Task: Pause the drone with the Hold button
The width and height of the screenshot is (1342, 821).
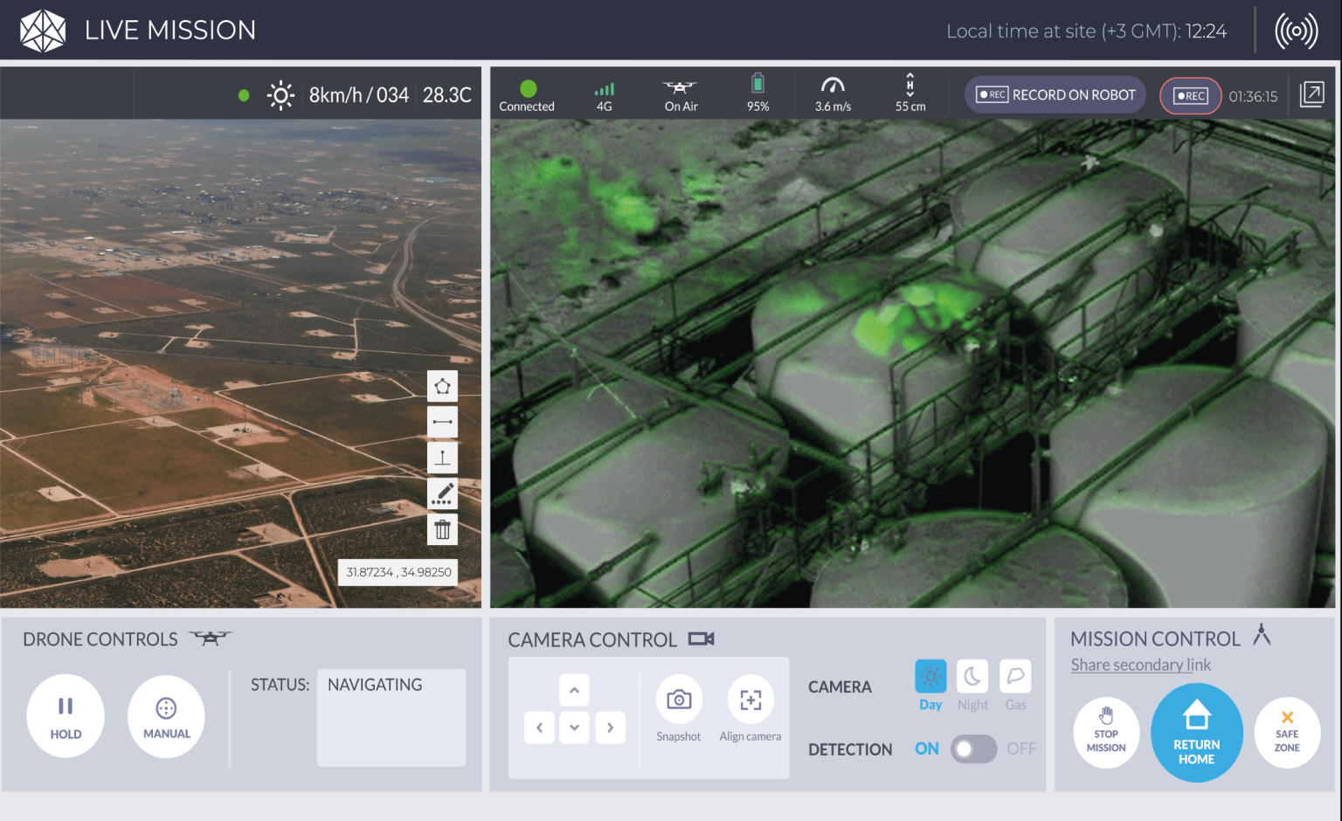Action: 66,714
